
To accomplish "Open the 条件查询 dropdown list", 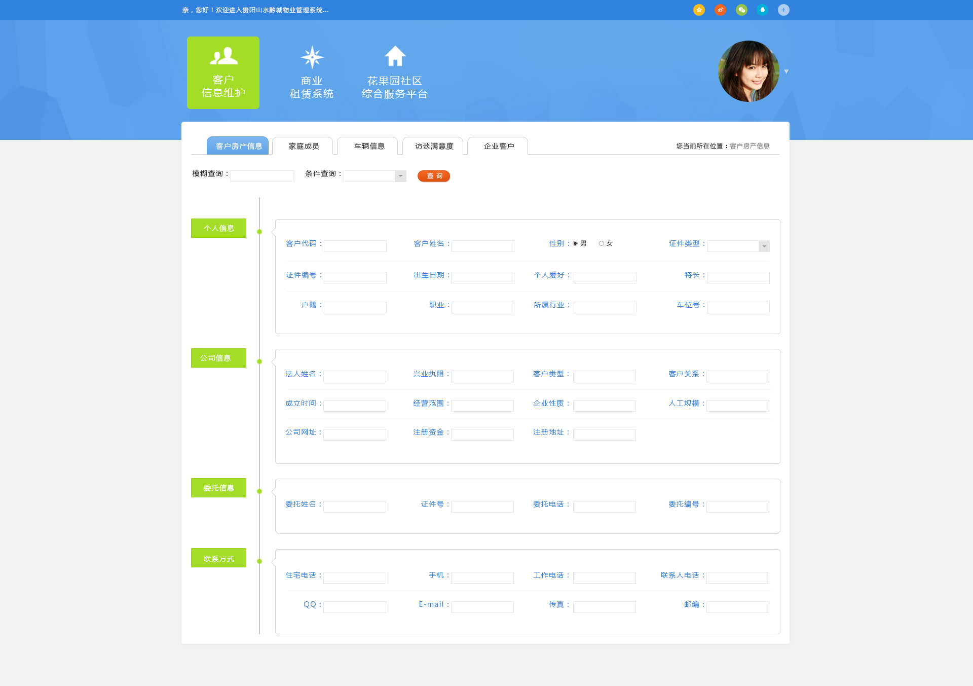I will [x=400, y=176].
